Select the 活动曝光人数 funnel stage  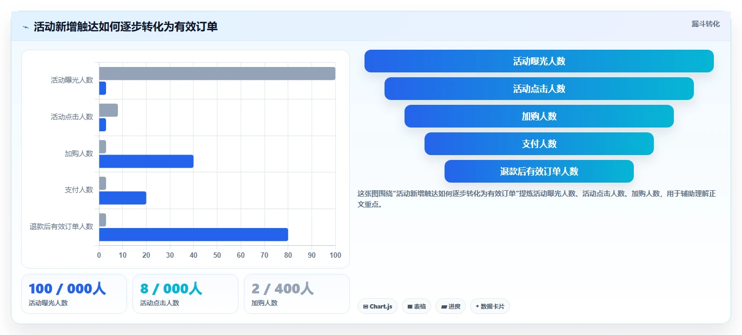(x=539, y=61)
